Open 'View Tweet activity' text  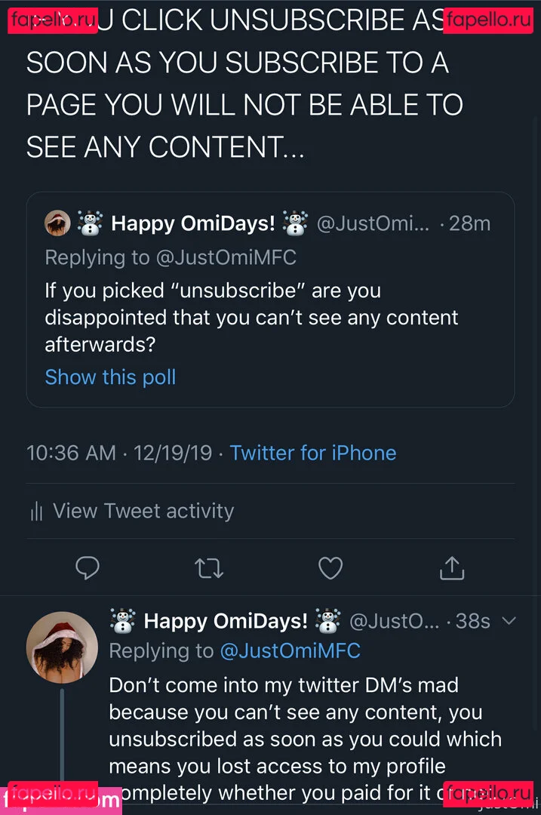143,511
